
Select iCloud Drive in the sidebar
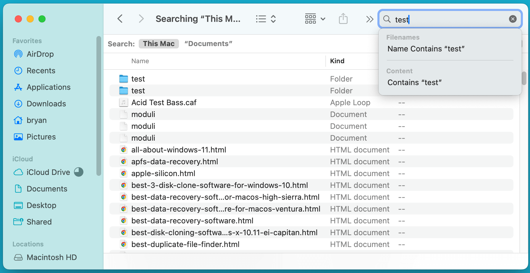pyautogui.click(x=48, y=172)
